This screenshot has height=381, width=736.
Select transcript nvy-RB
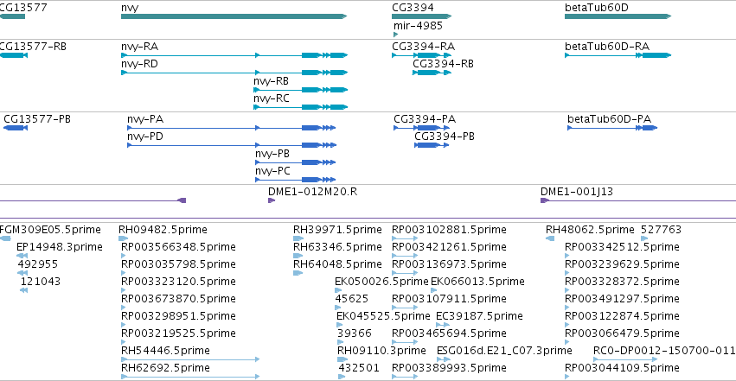(x=300, y=90)
